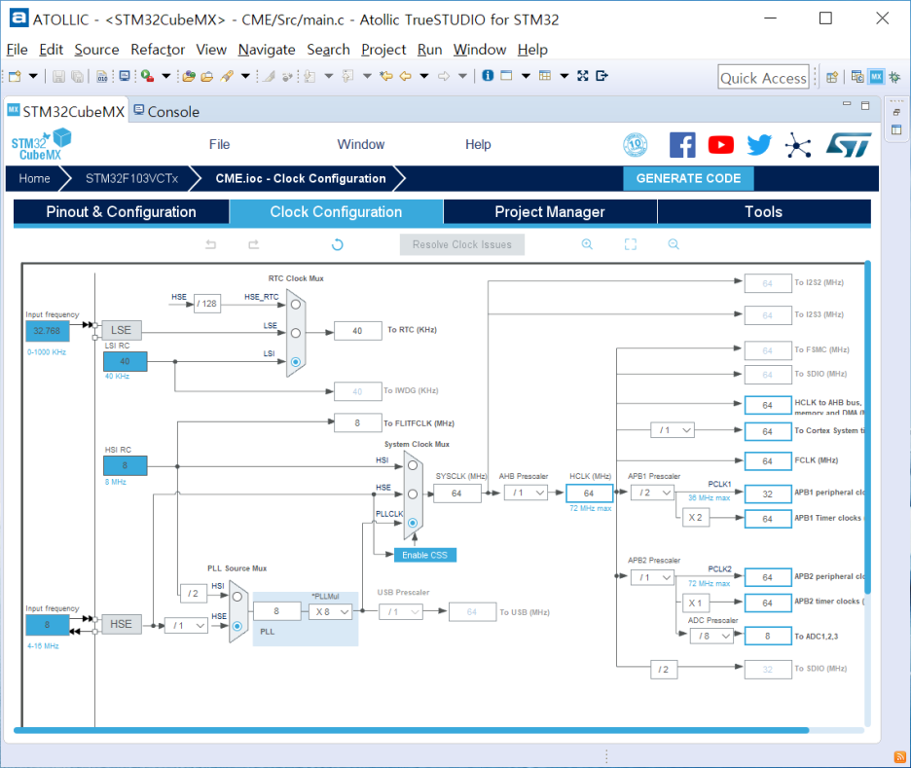Open the Cortex System timer /1 dropdown
Image resolution: width=911 pixels, height=768 pixels.
click(x=673, y=430)
